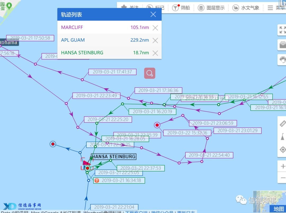Click the APL GUAM red ship marker at blue track end
286x213 pixels.
pos(53,144)
